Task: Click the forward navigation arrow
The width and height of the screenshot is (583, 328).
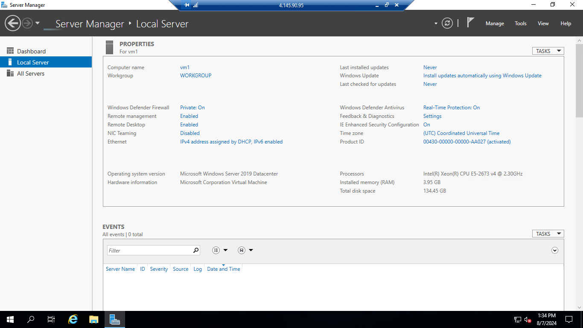Action: 27,23
